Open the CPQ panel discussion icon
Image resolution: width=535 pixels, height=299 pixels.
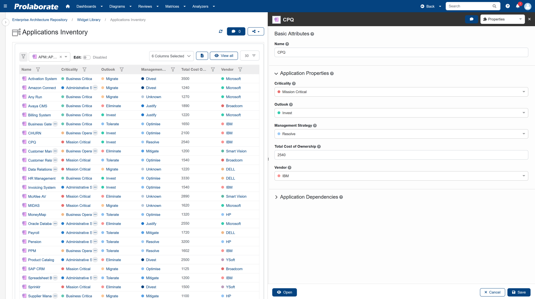click(471, 19)
